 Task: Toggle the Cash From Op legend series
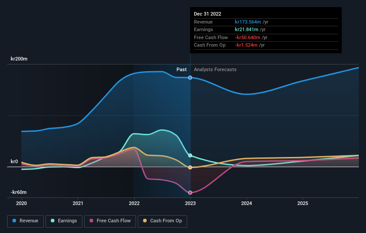(162, 221)
